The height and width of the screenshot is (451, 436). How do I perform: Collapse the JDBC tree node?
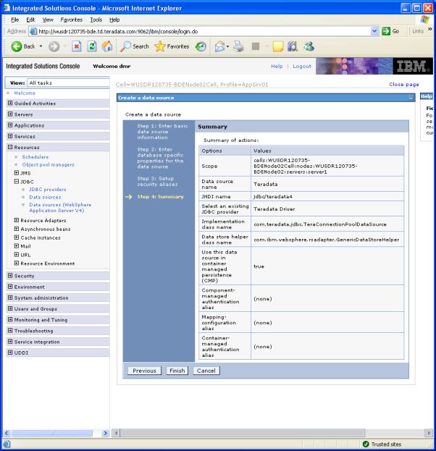pos(17,182)
